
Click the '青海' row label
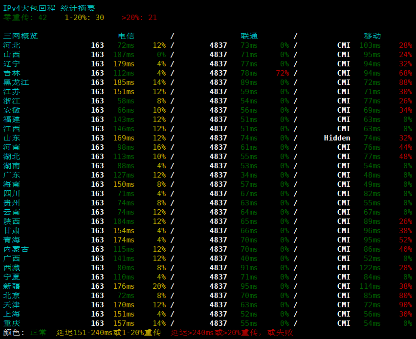tap(12, 240)
